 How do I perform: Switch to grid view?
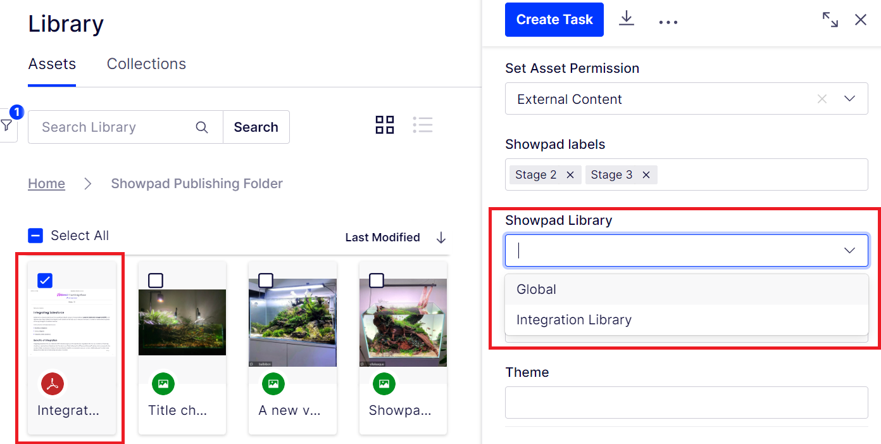point(384,125)
